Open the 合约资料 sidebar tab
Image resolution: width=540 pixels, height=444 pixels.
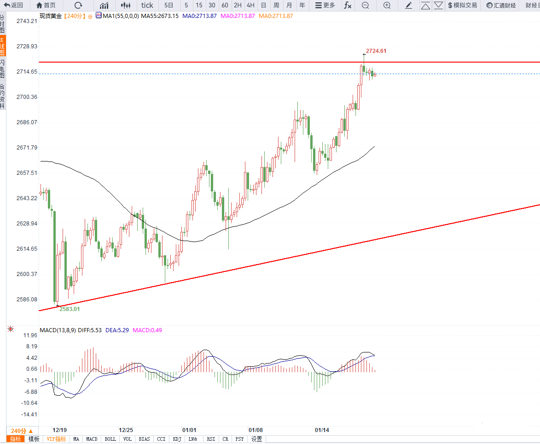2,96
